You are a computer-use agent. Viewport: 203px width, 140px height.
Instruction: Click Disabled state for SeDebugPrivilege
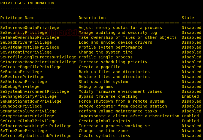pos(191,87)
